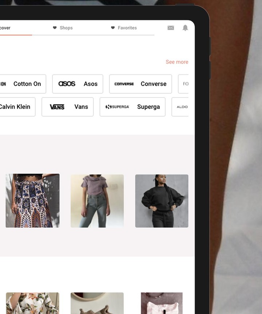This screenshot has width=262, height=314.
Task: Open the messages envelope icon
Action: pyautogui.click(x=171, y=28)
